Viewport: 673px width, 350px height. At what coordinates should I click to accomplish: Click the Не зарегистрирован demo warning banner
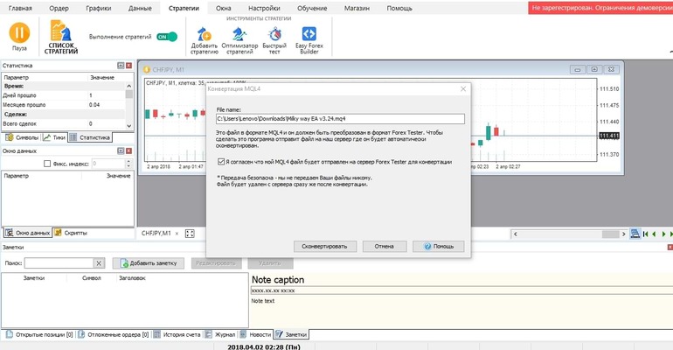pos(600,8)
